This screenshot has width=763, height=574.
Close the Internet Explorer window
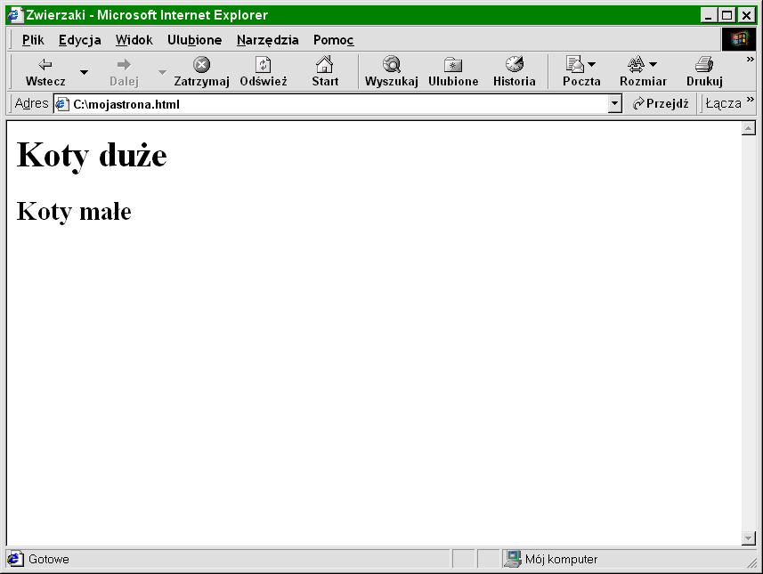(746, 15)
